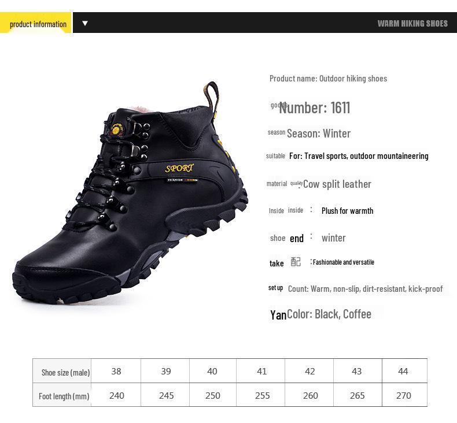457x423 pixels.
Task: Click the FASHION tag on boot side
Action: click(x=175, y=180)
